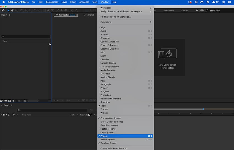Select the Pan Behind anchor point tool
The height and width of the screenshot is (150, 234).
(x=39, y=10)
